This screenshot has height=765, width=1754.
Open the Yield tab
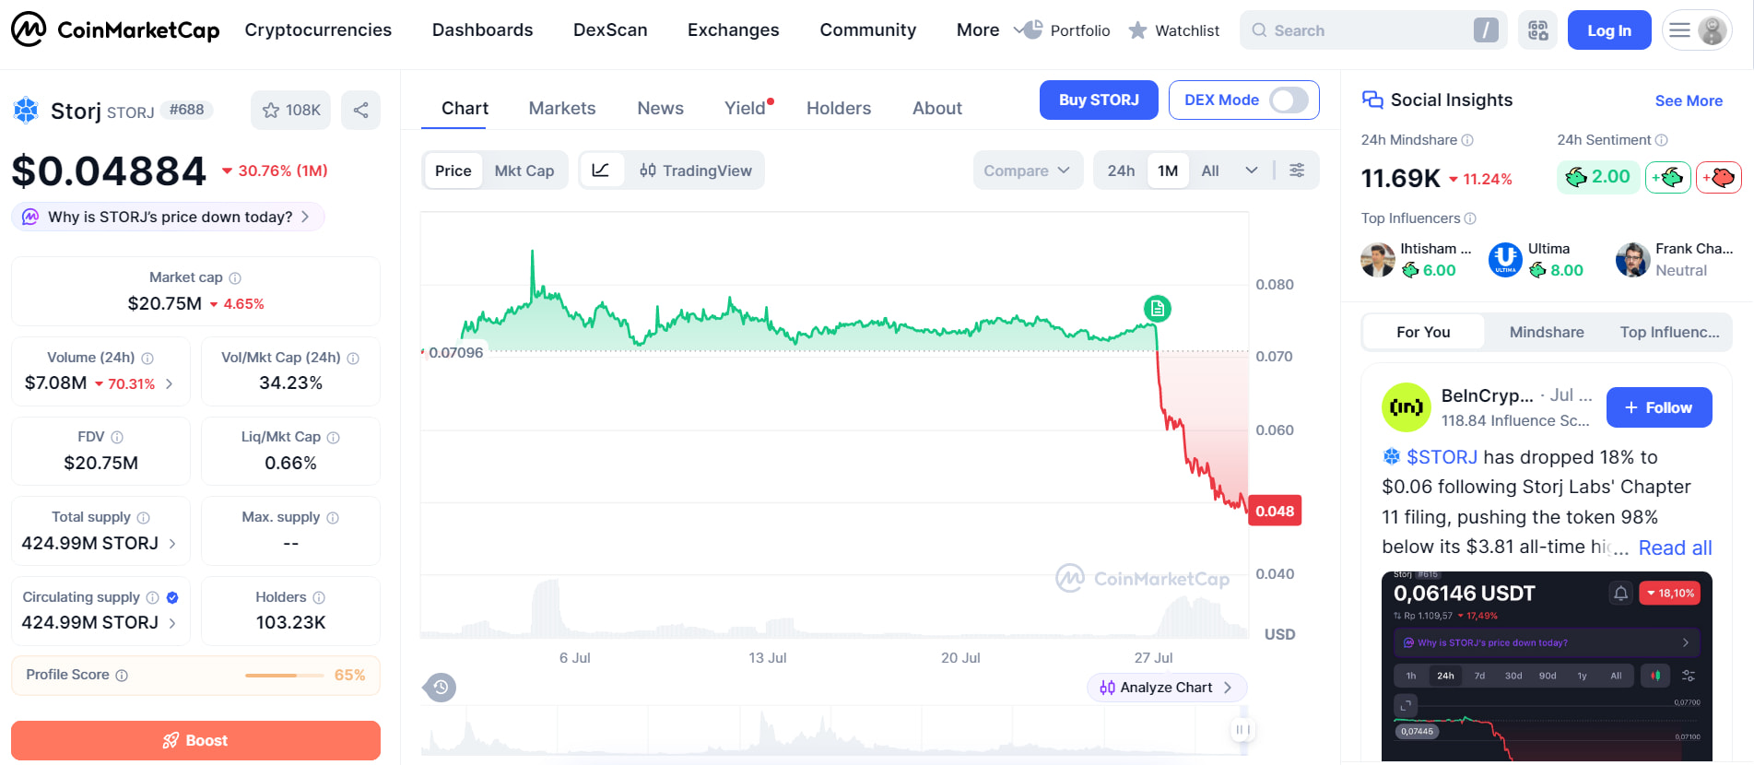[745, 108]
